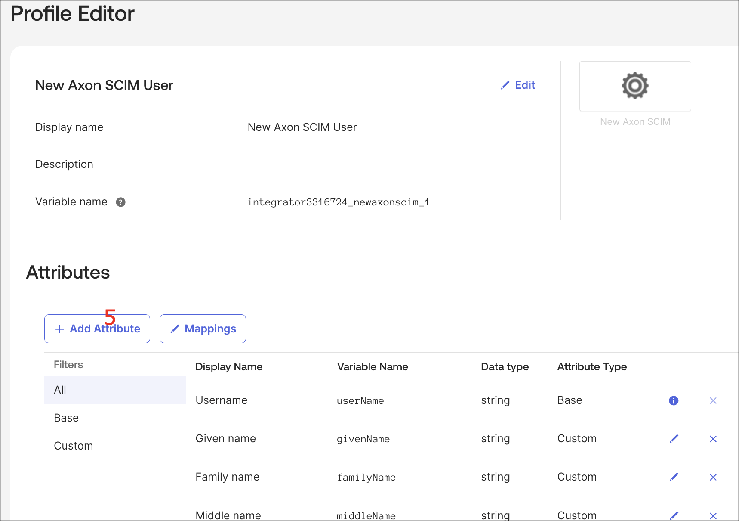Image resolution: width=739 pixels, height=521 pixels.
Task: Edit the Family name attribute via pencil
Action: (674, 477)
